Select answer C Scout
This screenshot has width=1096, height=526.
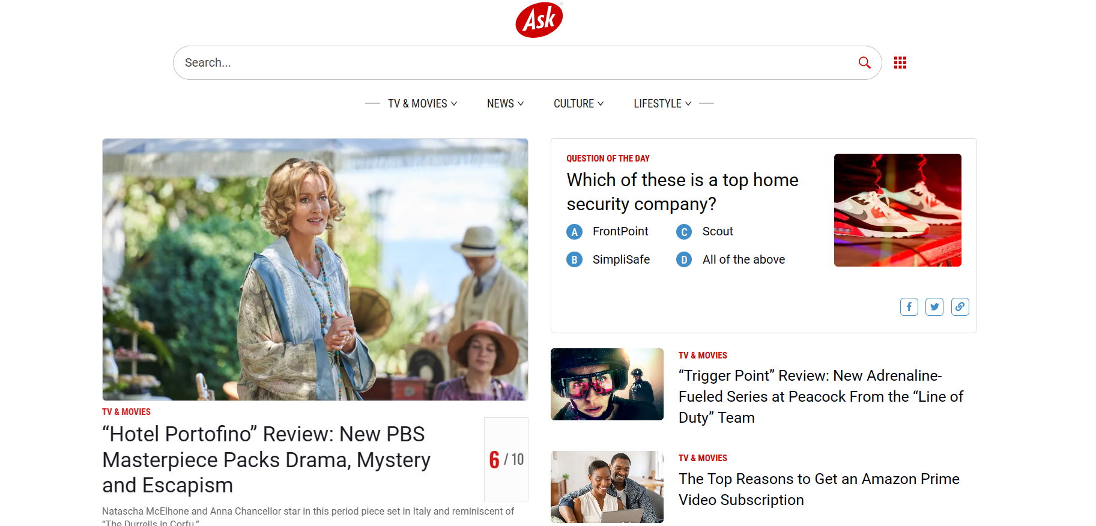(705, 232)
